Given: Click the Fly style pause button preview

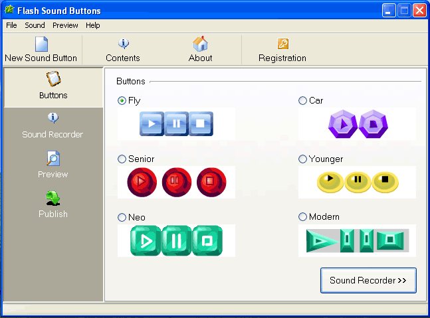Looking at the screenshot, I should tap(177, 123).
